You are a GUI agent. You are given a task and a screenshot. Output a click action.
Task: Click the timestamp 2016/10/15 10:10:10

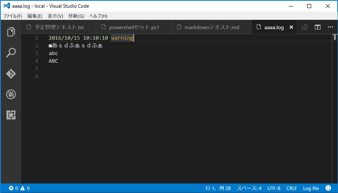(x=78, y=38)
